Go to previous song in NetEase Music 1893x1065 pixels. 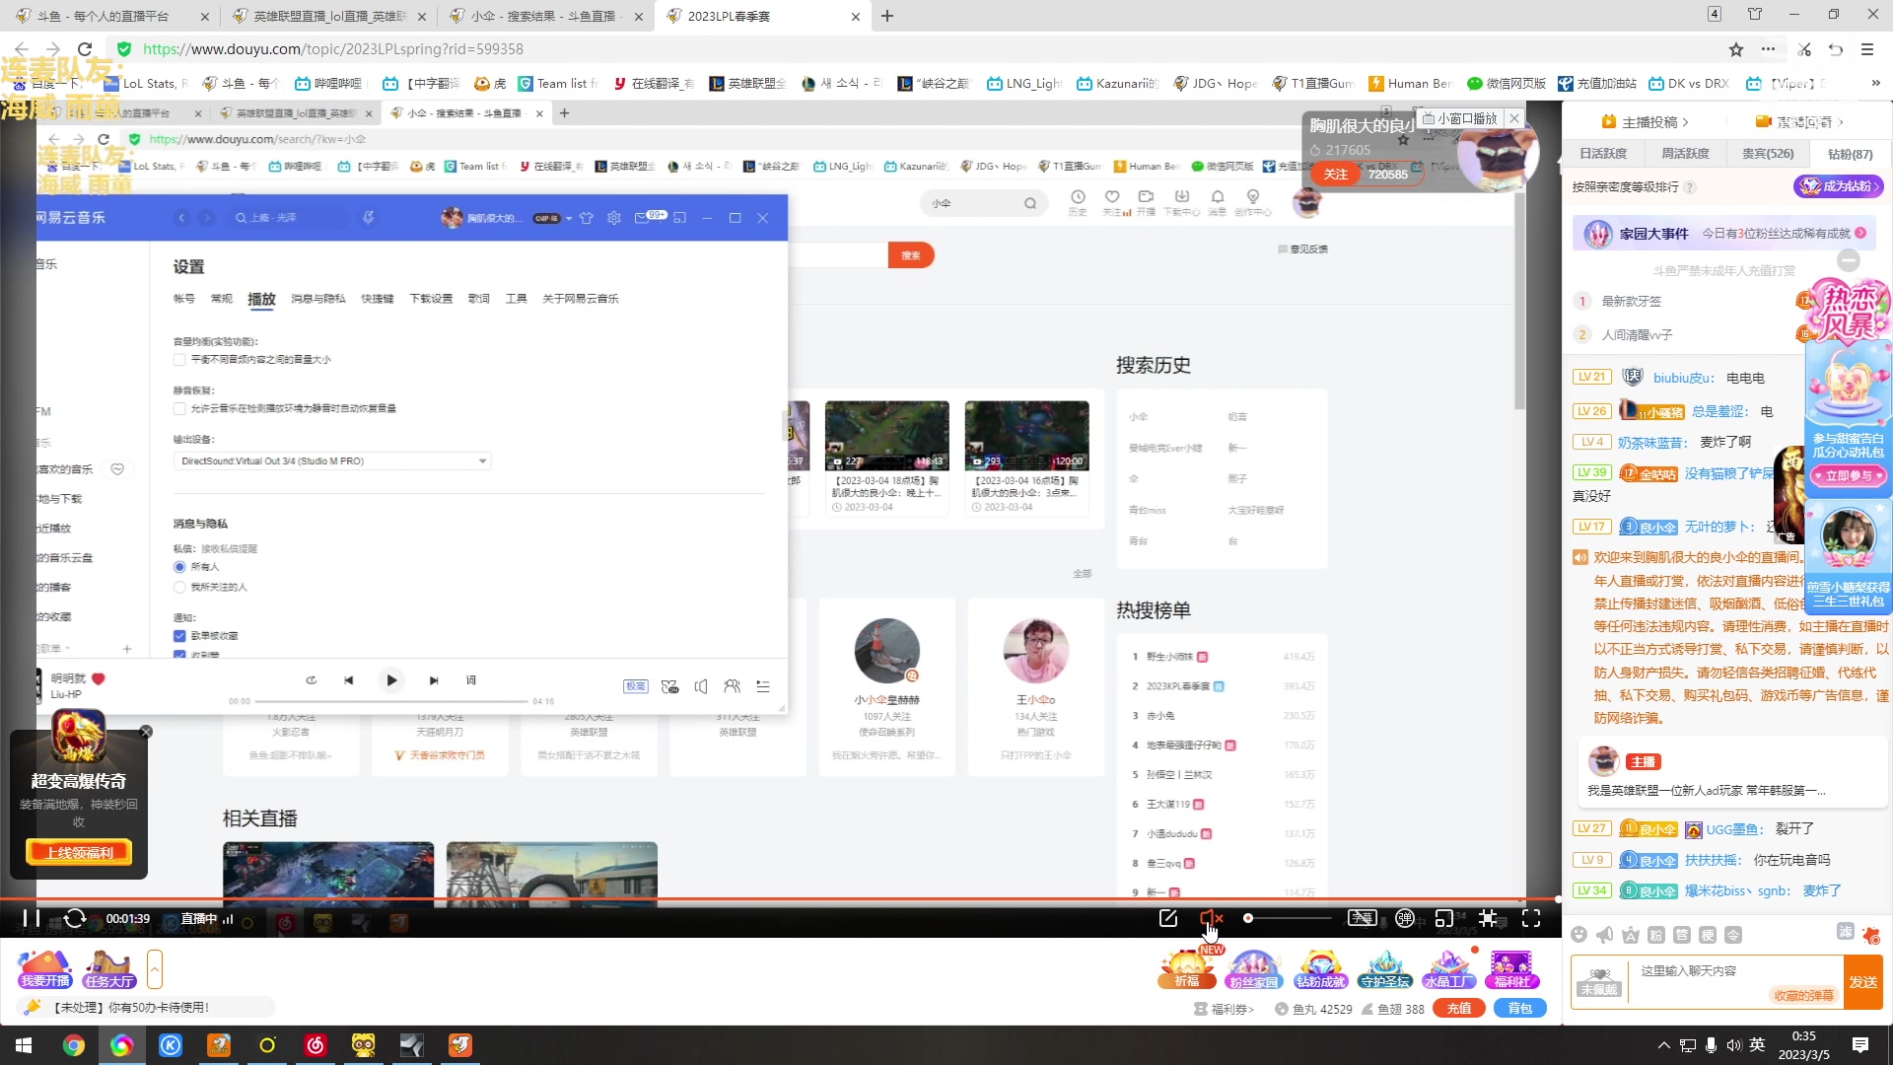click(348, 680)
